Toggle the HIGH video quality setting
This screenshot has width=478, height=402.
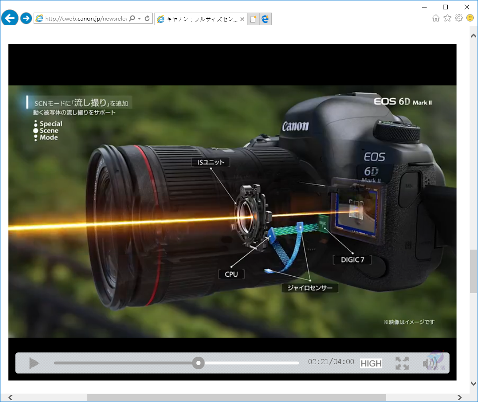coord(371,363)
